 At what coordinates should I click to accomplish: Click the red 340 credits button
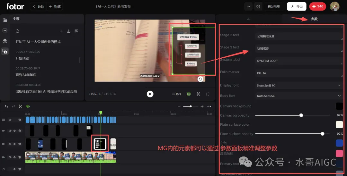point(317,6)
